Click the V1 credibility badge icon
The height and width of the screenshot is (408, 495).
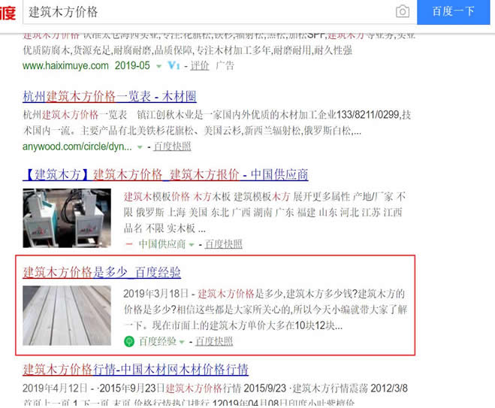(174, 66)
